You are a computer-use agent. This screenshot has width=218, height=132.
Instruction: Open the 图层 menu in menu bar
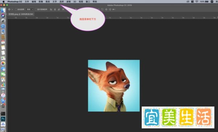pos(48,2)
